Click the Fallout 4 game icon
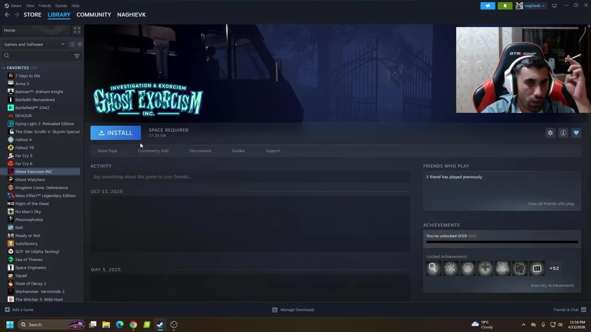Image resolution: width=591 pixels, height=332 pixels. click(11, 140)
